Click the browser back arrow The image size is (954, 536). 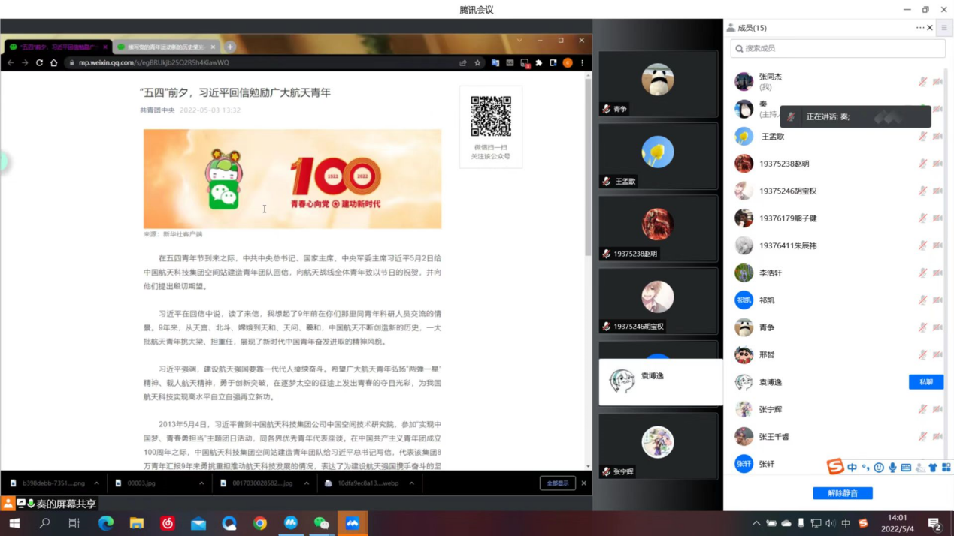click(x=11, y=63)
